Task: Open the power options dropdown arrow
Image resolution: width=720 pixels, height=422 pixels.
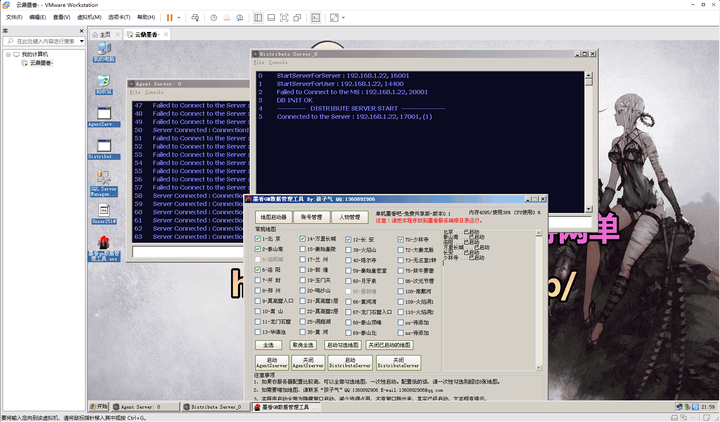Action: point(179,18)
